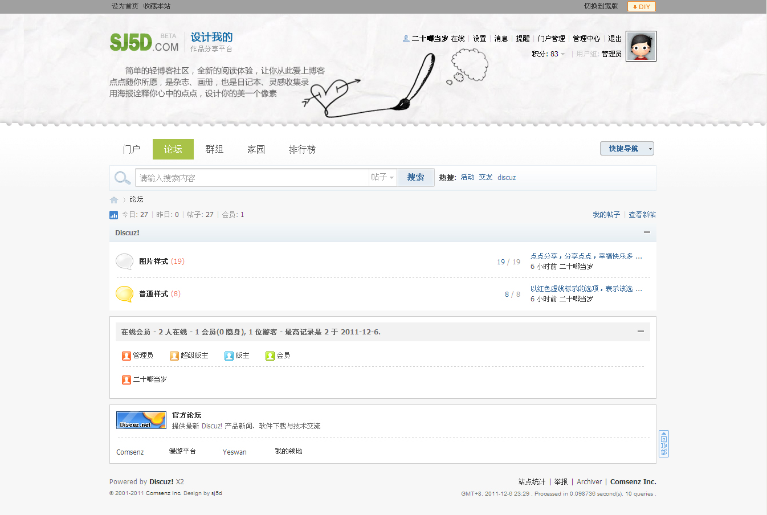Viewport: 767px width, 515px height.
Task: Click hot search term 交友
Action: (486, 177)
